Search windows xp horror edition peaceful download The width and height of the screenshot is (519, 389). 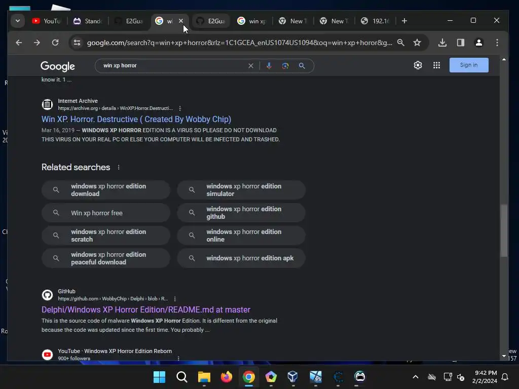(106, 258)
